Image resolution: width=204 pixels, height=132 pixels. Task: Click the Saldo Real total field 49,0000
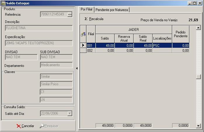click(143, 126)
